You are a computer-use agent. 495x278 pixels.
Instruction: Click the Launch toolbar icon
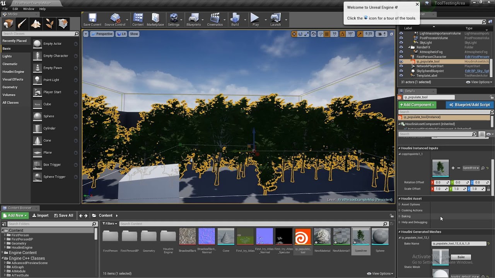click(x=275, y=19)
